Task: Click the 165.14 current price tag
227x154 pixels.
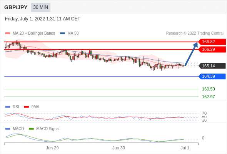Action: coord(212,66)
